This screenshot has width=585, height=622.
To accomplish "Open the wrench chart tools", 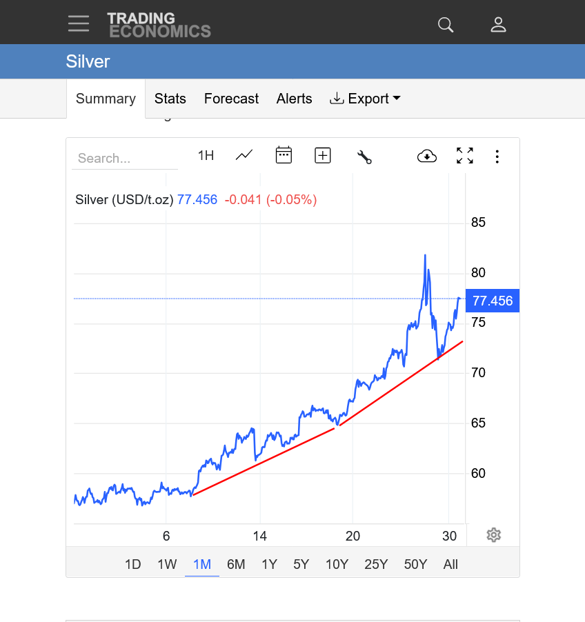I will pyautogui.click(x=364, y=157).
